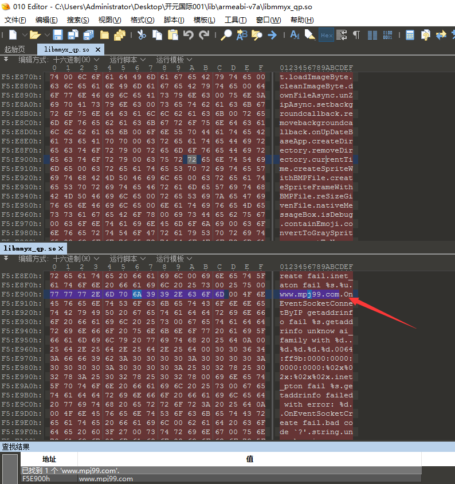Open the 搜索(S) menu

[77, 20]
